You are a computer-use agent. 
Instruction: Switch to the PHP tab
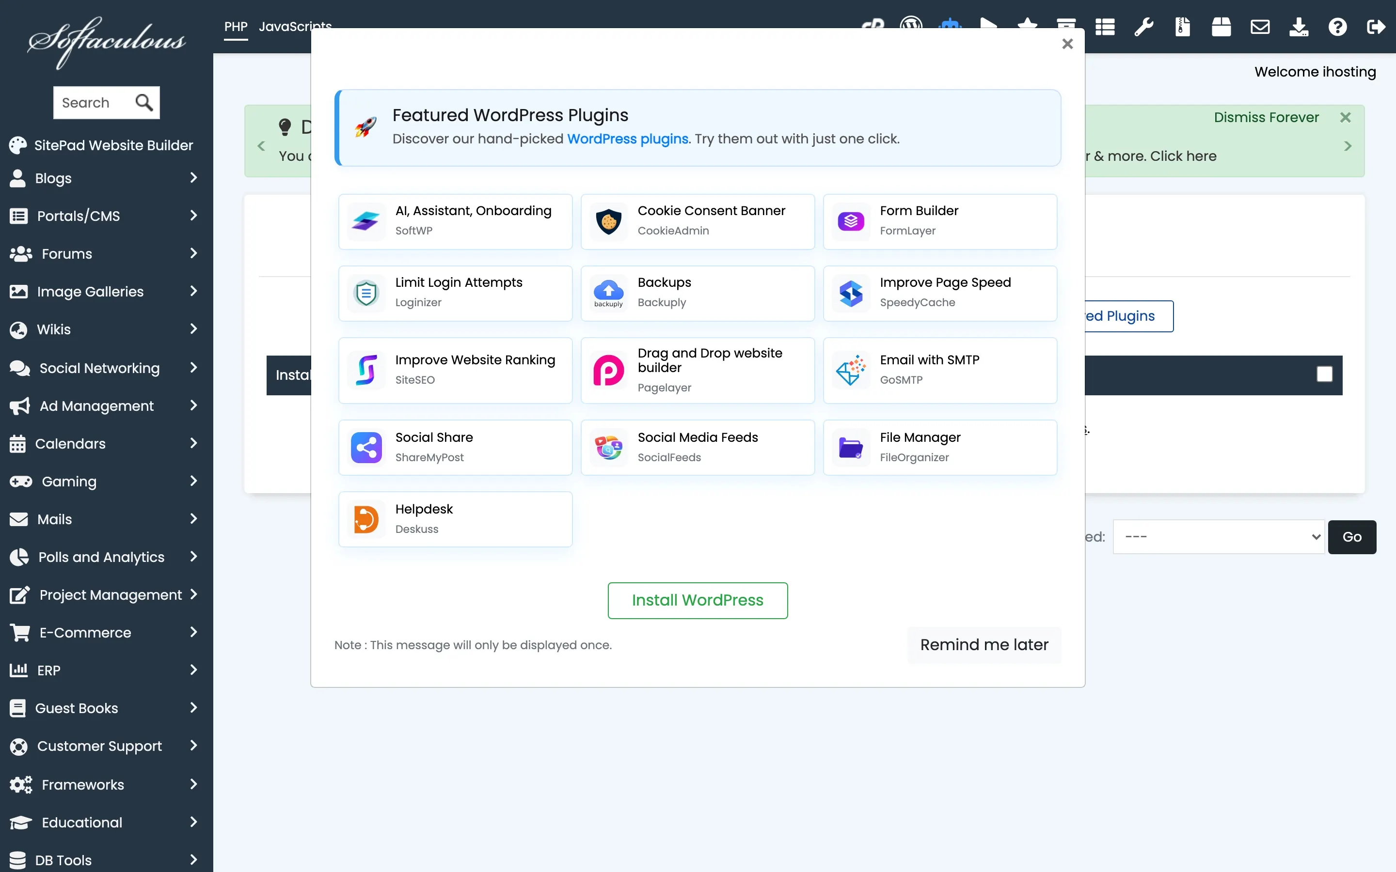(x=236, y=27)
